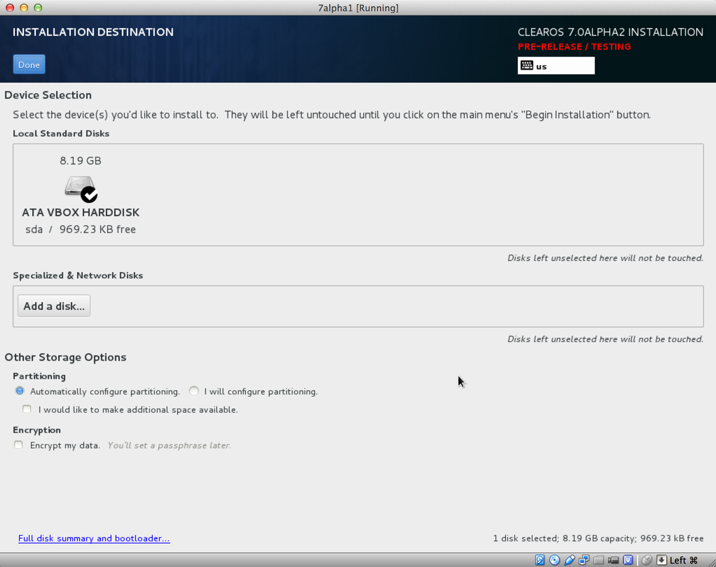Screen dimensions: 716x567
Task: Click the VirtualBox shared folders icon
Action: (x=599, y=560)
